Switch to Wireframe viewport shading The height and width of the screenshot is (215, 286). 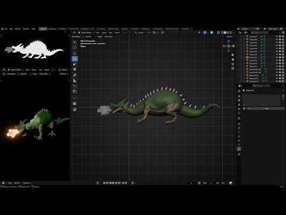222,32
